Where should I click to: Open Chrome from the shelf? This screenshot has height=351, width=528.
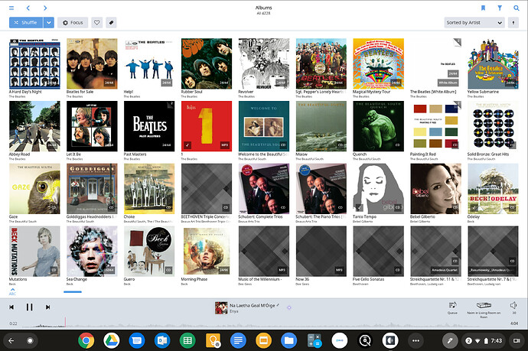[x=86, y=340]
